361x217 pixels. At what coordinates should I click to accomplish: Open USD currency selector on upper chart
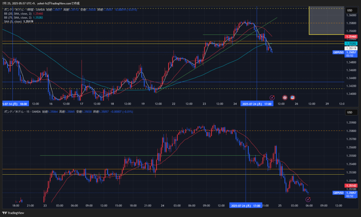[350, 10]
